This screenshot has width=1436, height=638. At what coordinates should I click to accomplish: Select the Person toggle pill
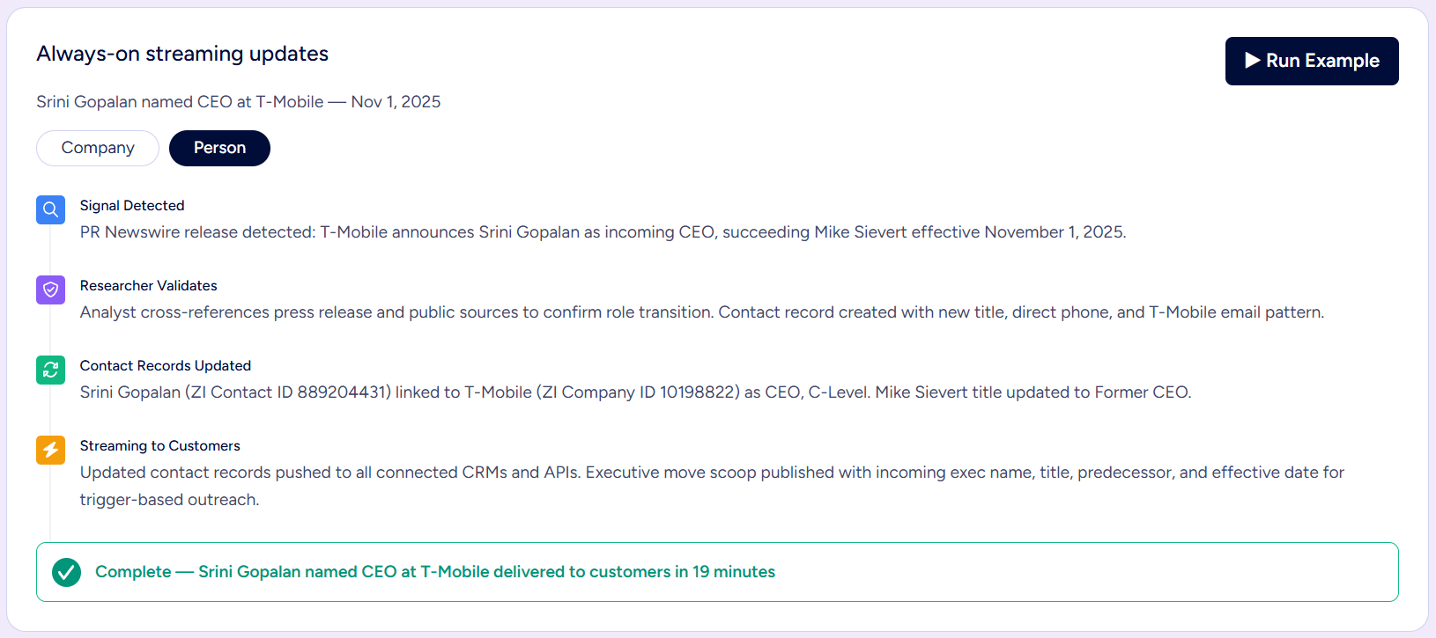pos(219,148)
